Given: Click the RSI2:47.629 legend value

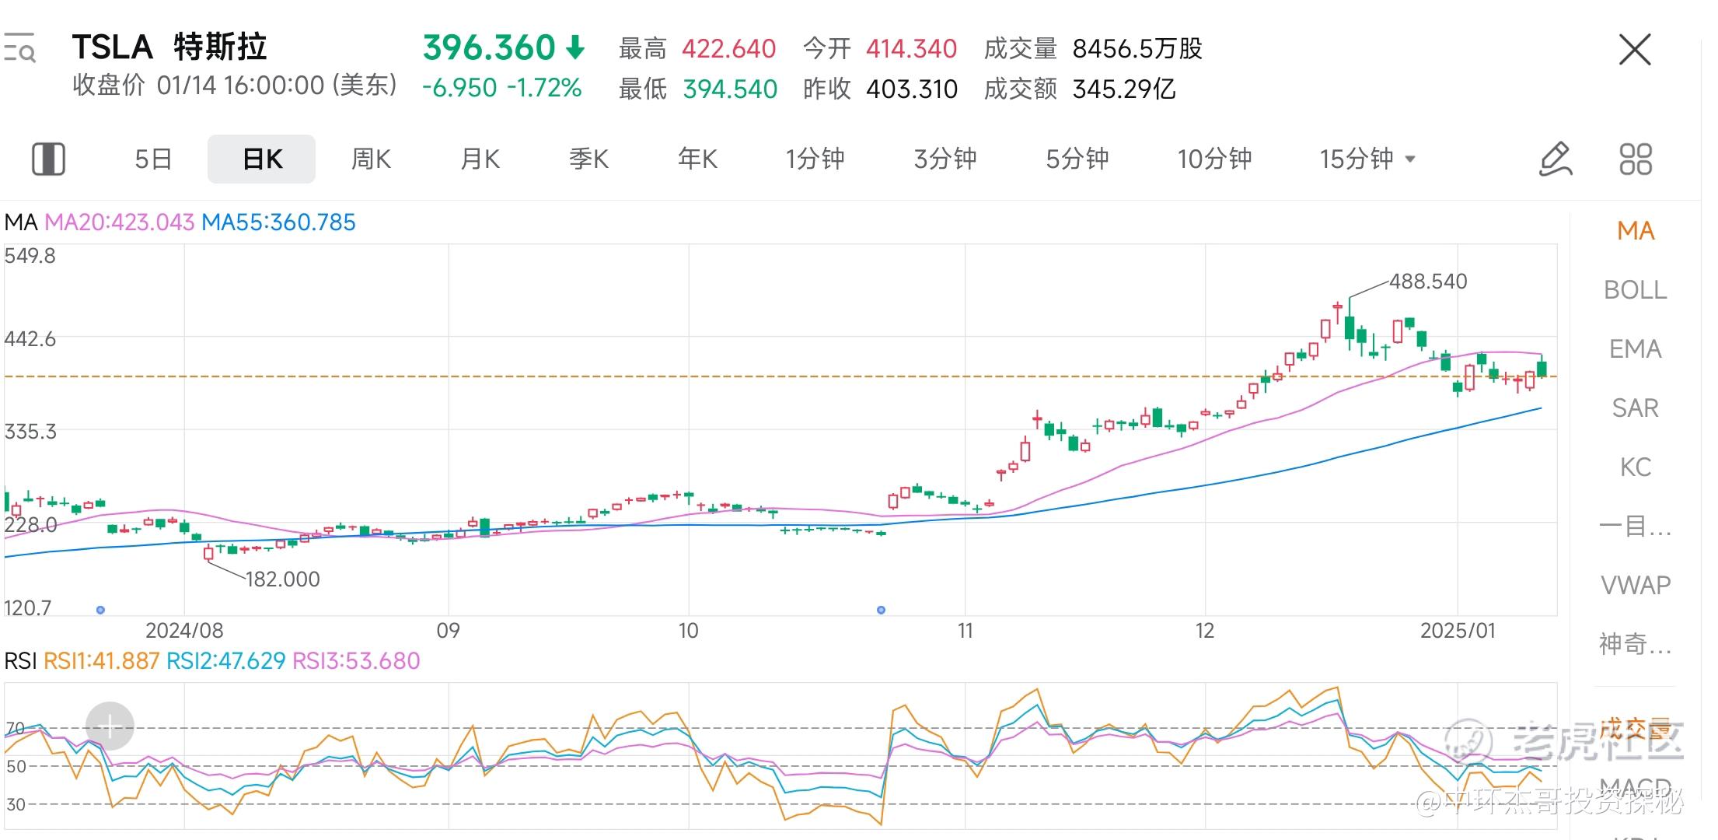Looking at the screenshot, I should click(x=226, y=661).
